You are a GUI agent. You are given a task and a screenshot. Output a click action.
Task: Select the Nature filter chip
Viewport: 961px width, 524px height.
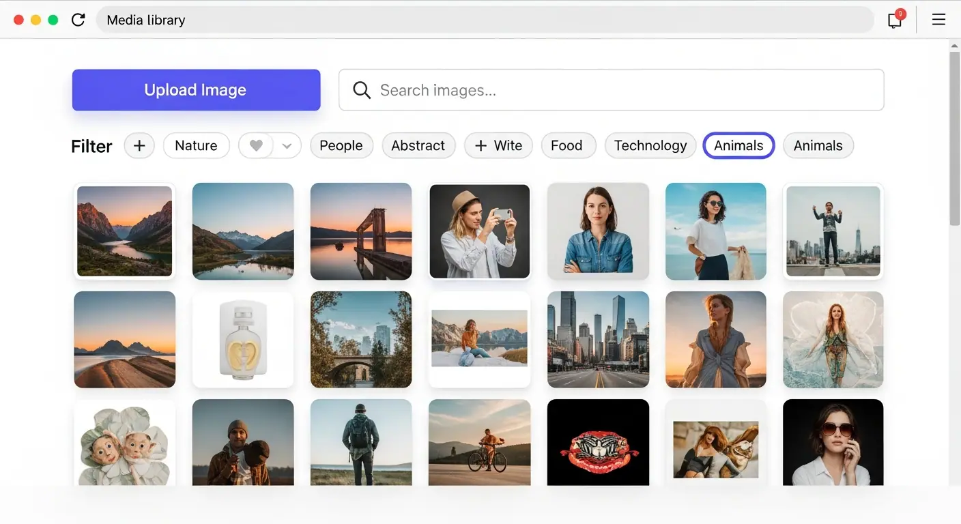click(196, 145)
